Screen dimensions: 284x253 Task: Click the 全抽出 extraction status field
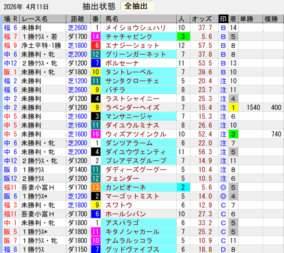[x=137, y=6]
